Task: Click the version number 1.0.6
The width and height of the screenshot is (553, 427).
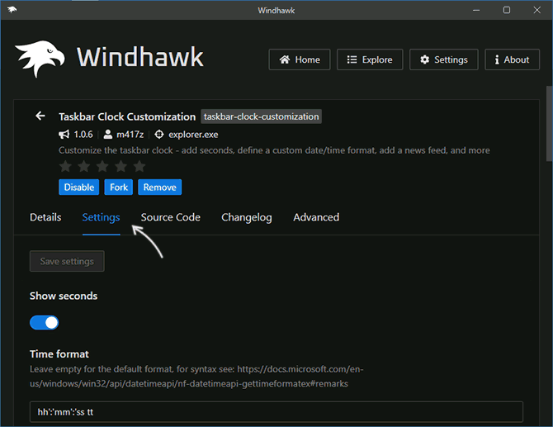Action: [83, 135]
